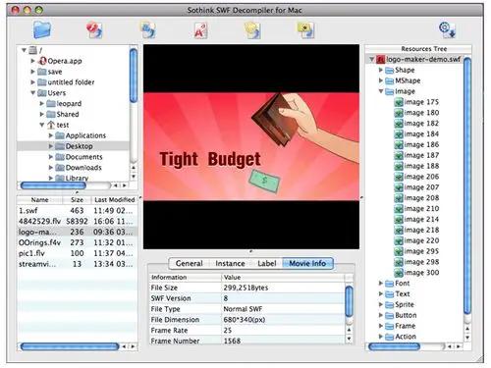Expand the Action folder
This screenshot has height=368, width=491.
381,337
